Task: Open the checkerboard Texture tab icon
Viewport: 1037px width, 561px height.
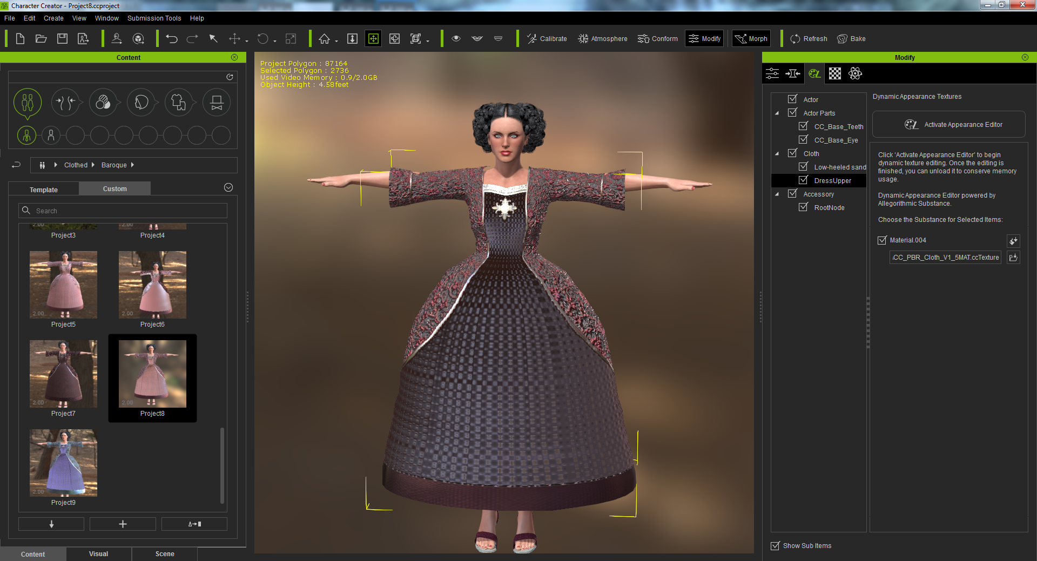Action: [835, 73]
